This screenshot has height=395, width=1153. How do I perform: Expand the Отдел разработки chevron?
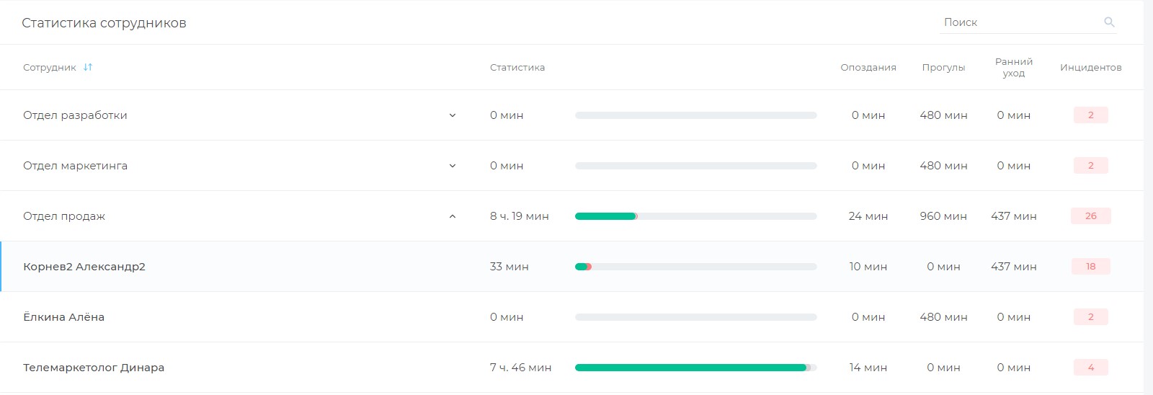point(453,115)
